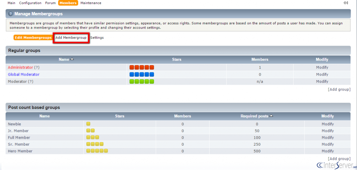357x170 pixels.
Task: Sort regular groups by Members header
Action: point(260,60)
